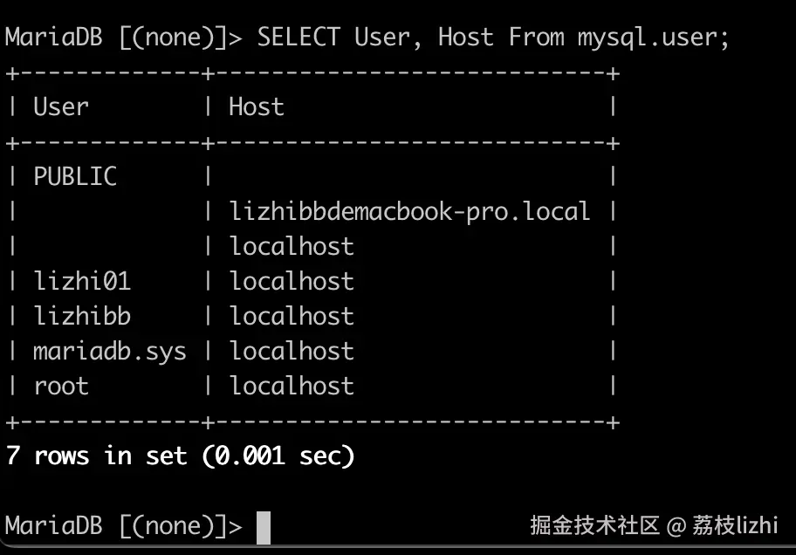Click localhost in the root row
Viewport: 796px width, 555px height.
(292, 386)
